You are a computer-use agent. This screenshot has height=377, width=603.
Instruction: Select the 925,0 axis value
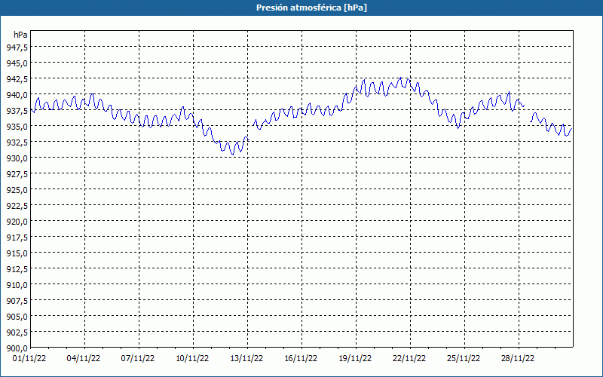[17, 190]
